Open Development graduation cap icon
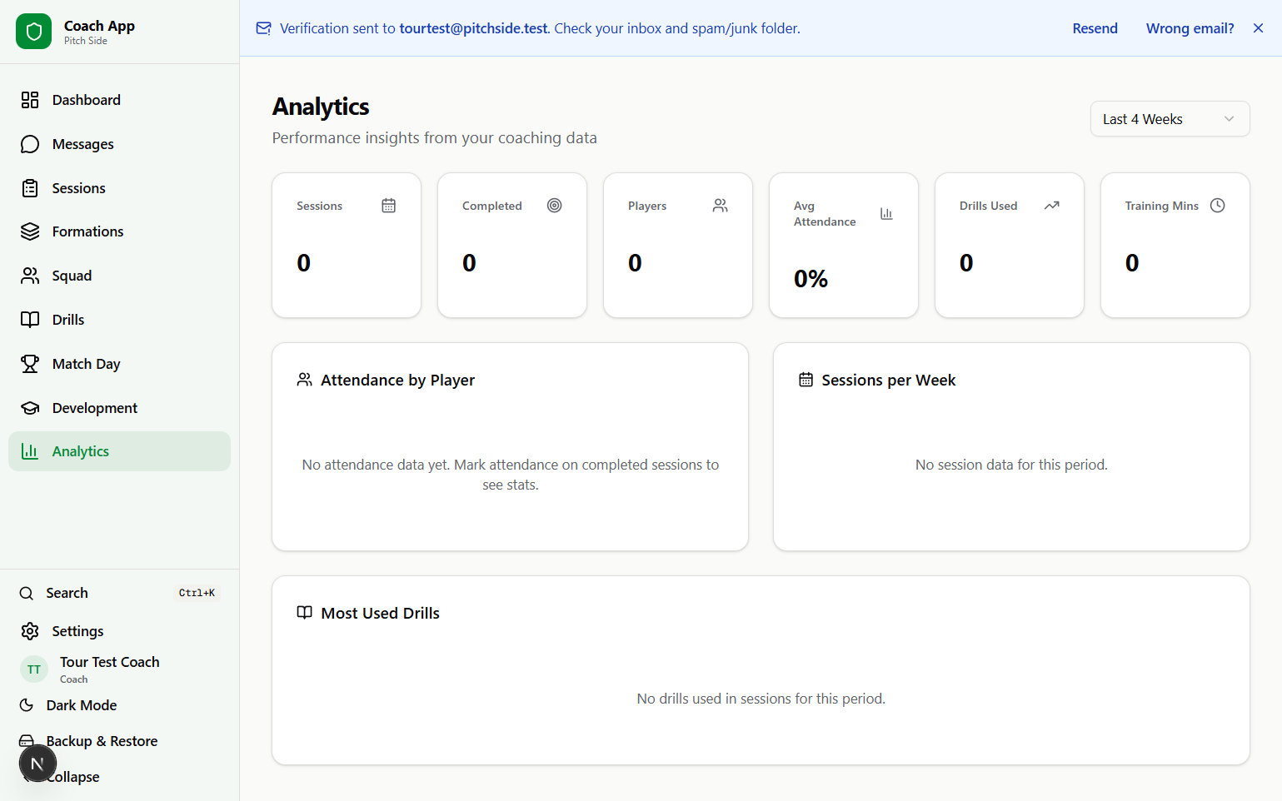The image size is (1282, 801). coord(30,408)
